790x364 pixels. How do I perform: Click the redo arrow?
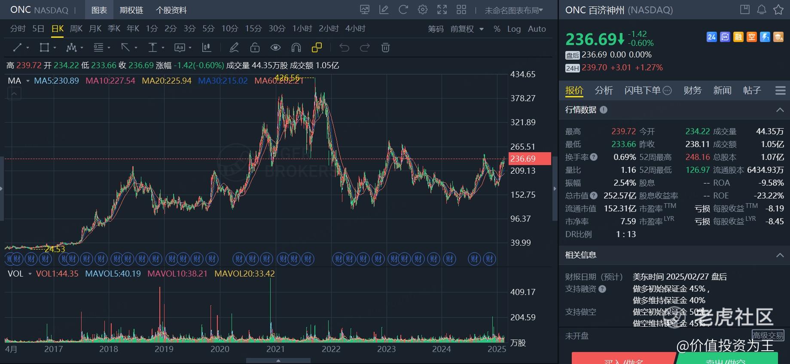pyautogui.click(x=365, y=48)
